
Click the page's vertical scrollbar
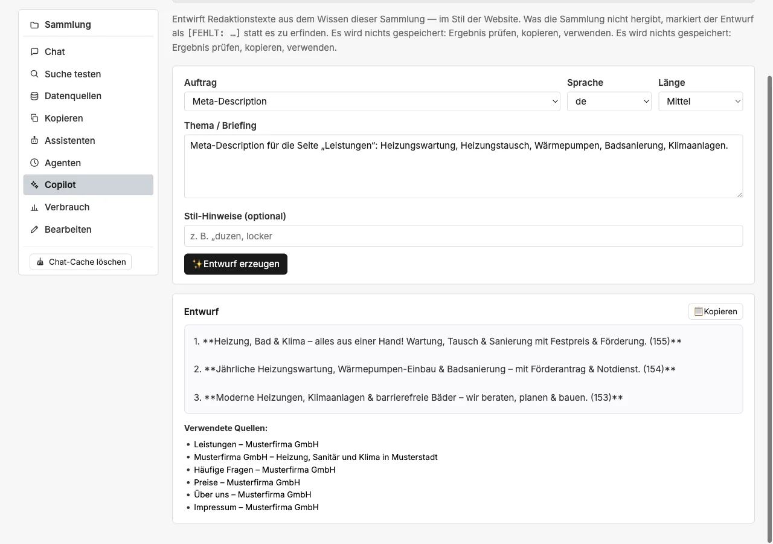[769, 308]
